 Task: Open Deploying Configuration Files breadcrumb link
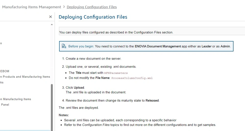tap(92, 7)
